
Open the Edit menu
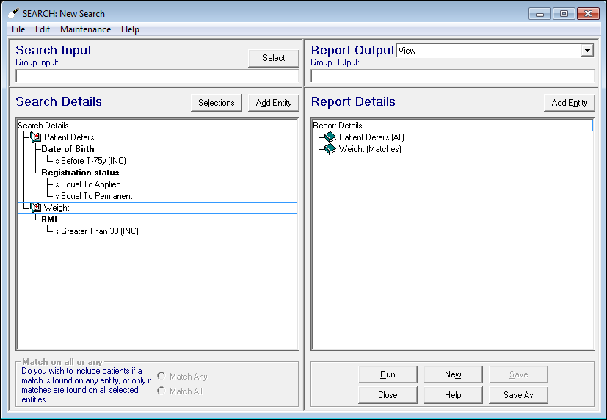click(43, 29)
